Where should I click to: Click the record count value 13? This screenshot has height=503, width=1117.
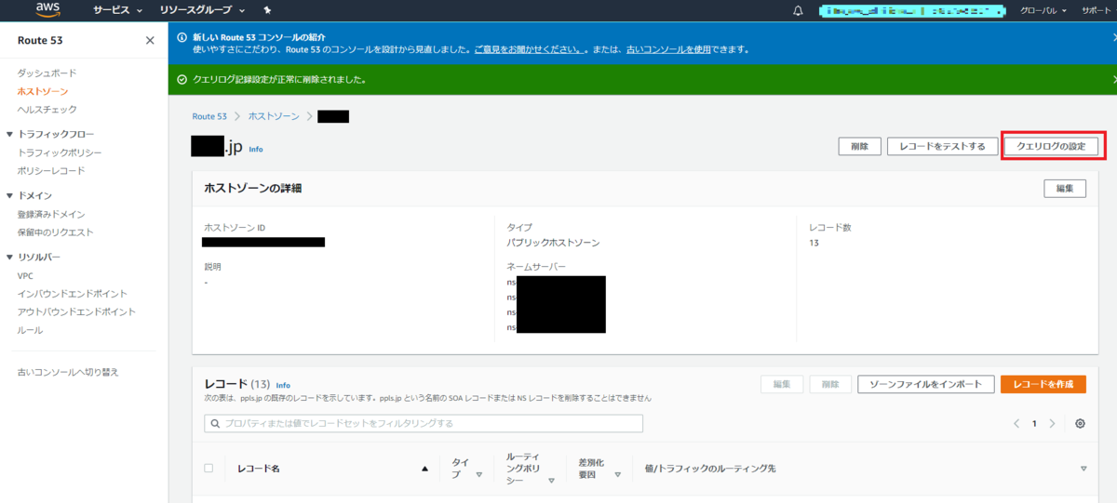(x=814, y=243)
